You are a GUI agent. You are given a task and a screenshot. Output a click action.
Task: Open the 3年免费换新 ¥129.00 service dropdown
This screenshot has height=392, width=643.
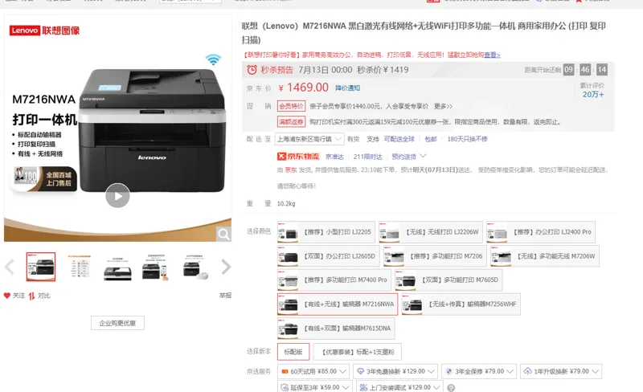click(x=395, y=371)
